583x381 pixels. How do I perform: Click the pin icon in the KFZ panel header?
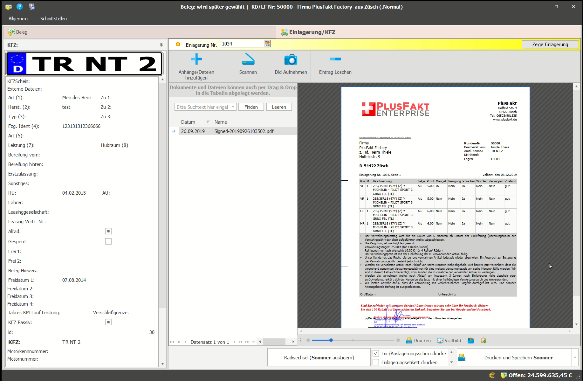161,45
